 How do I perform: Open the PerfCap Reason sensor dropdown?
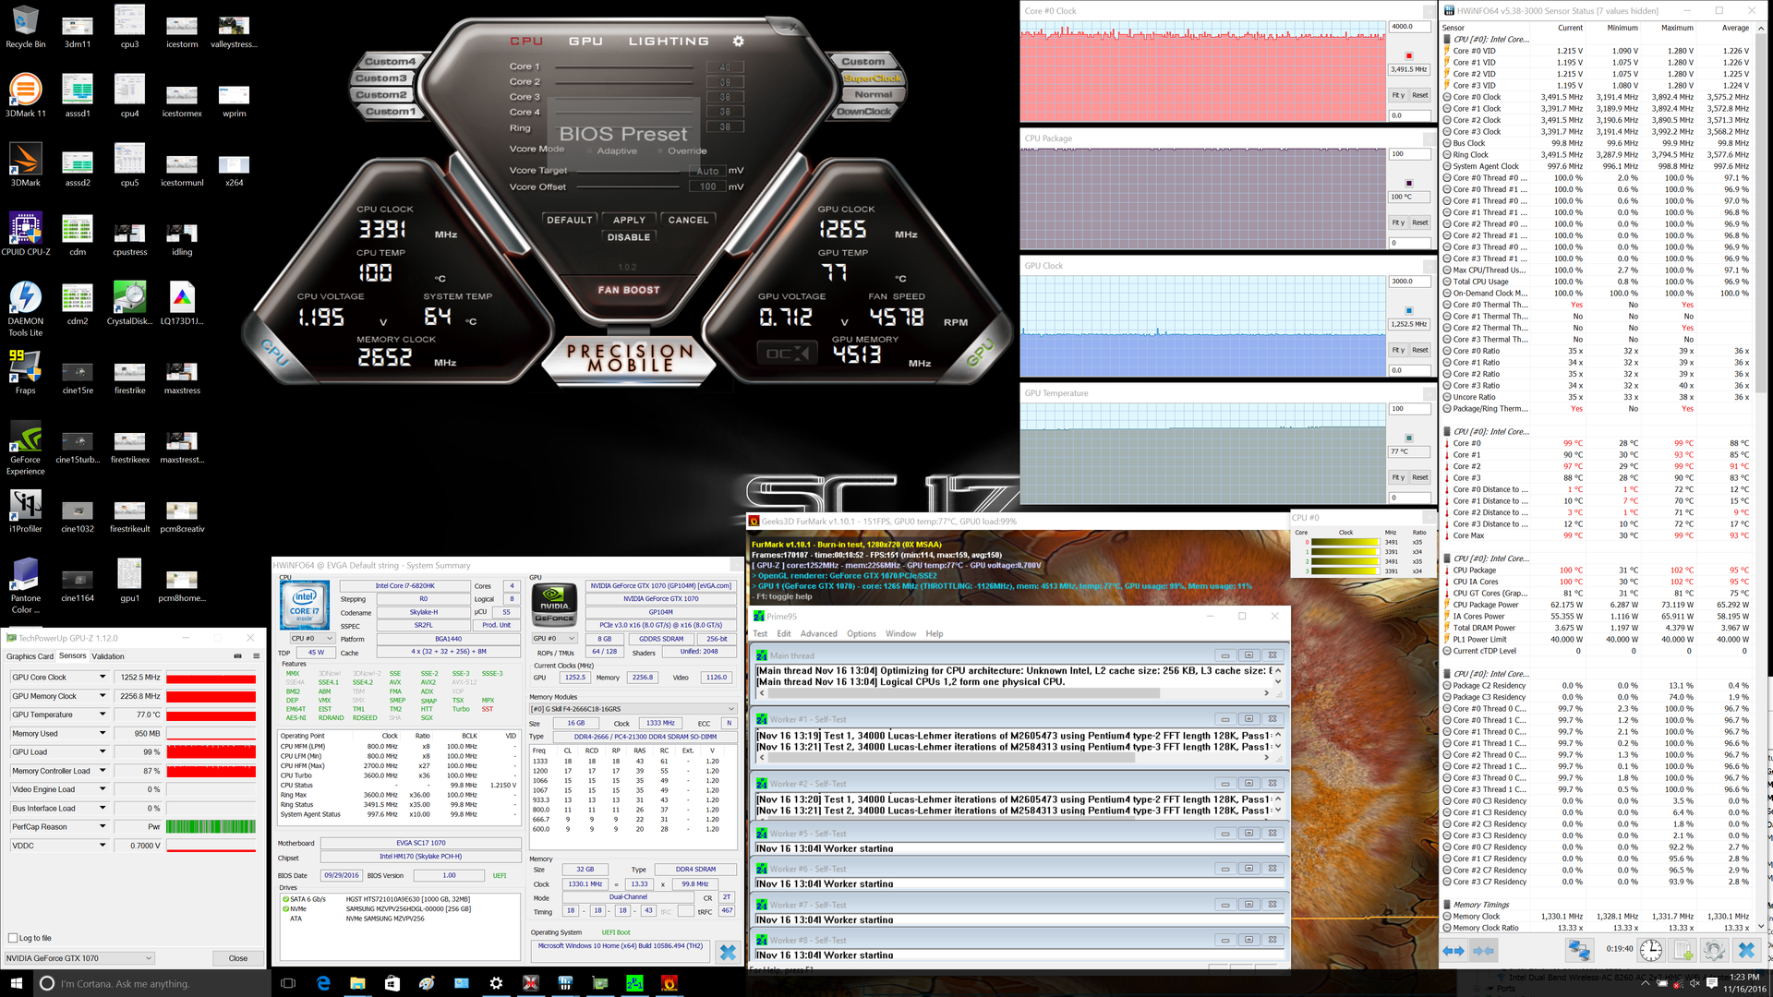click(103, 826)
